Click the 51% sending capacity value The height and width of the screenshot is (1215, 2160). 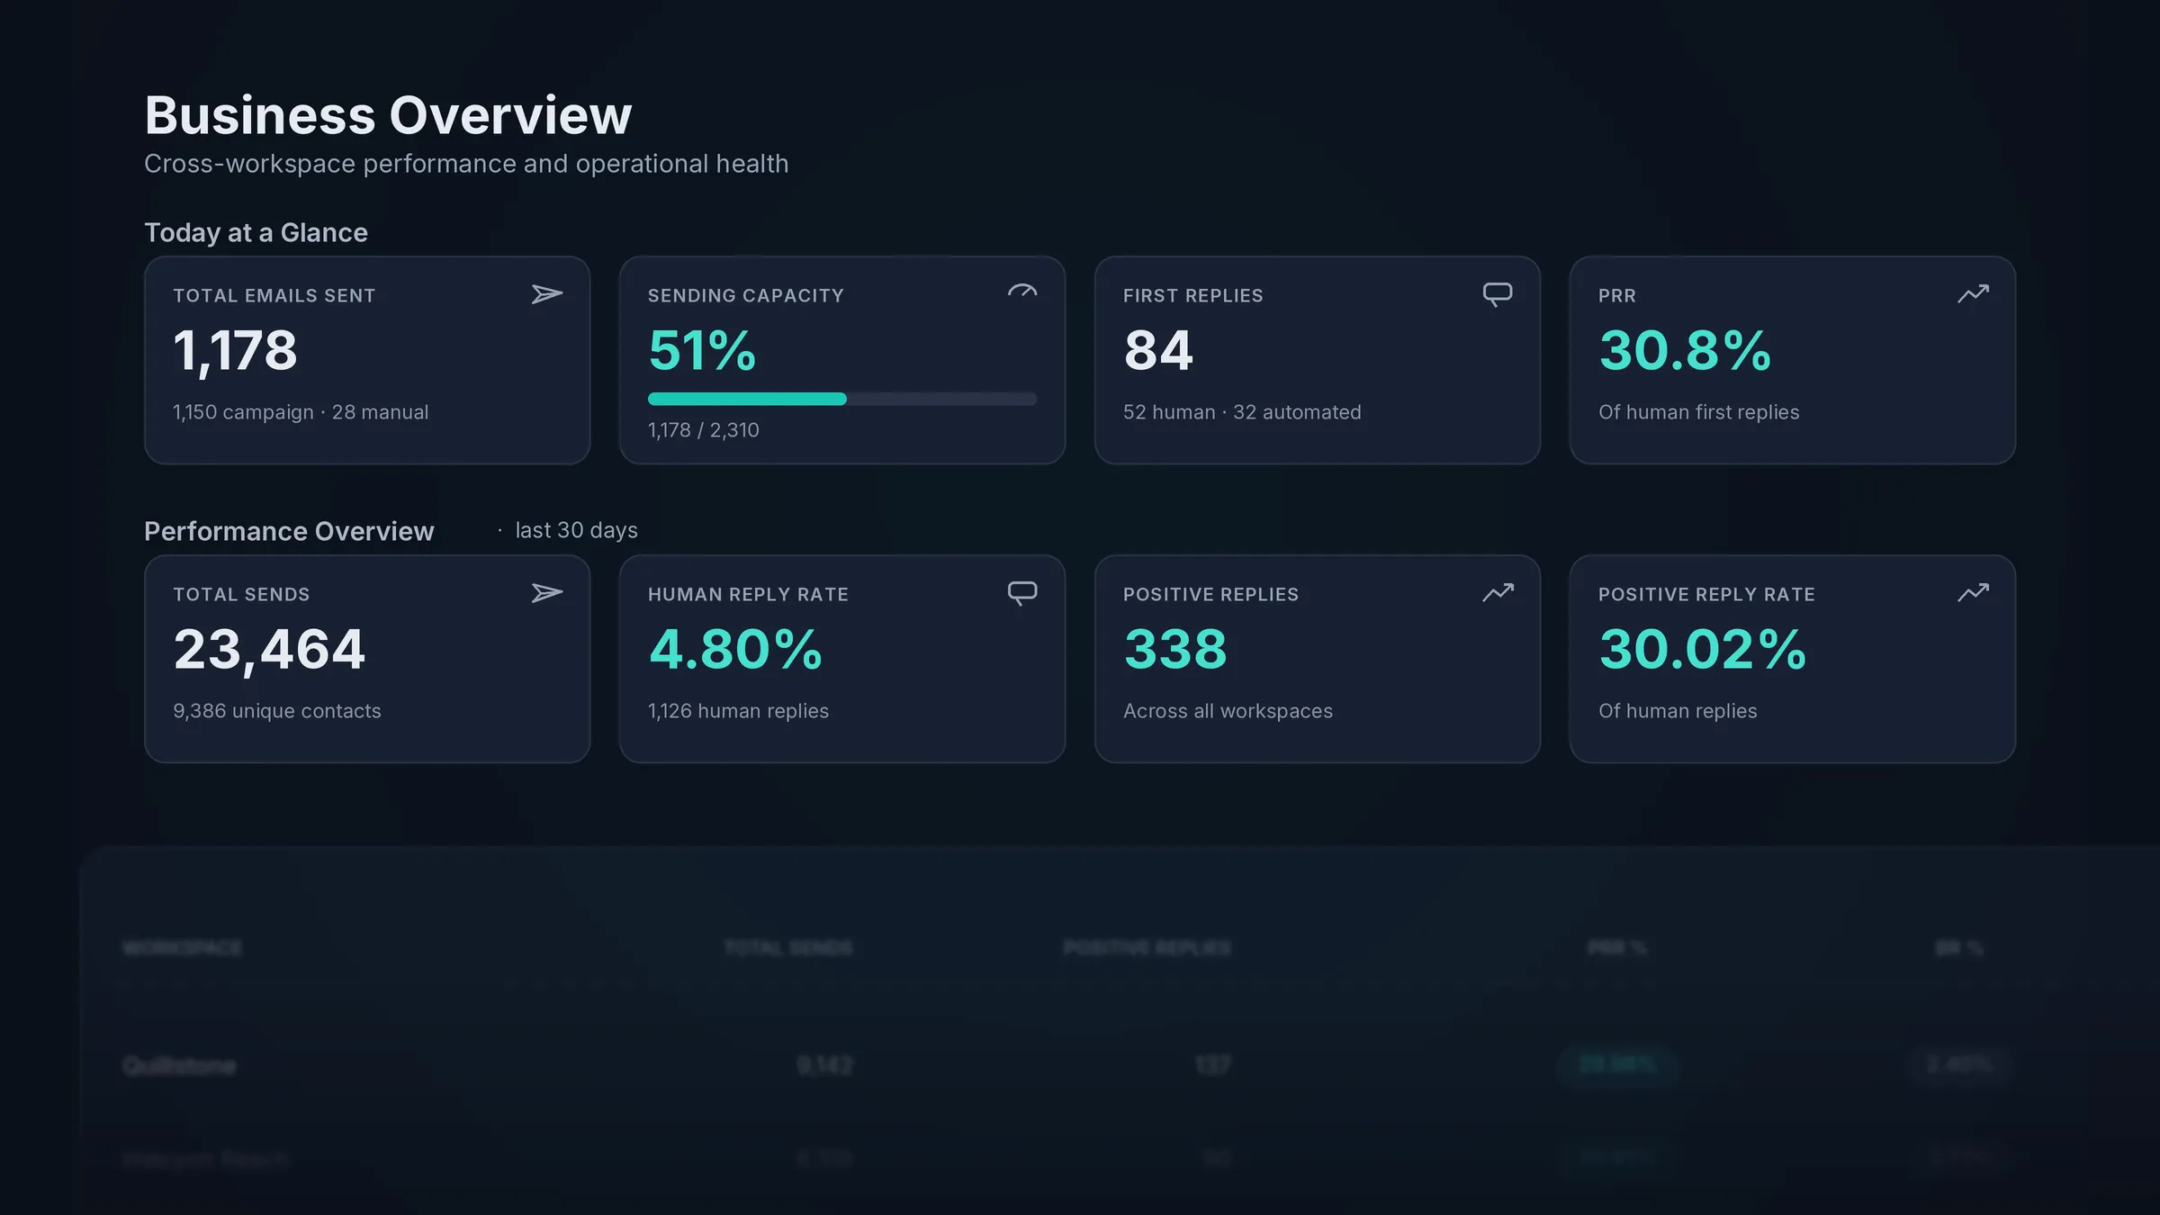[702, 350]
